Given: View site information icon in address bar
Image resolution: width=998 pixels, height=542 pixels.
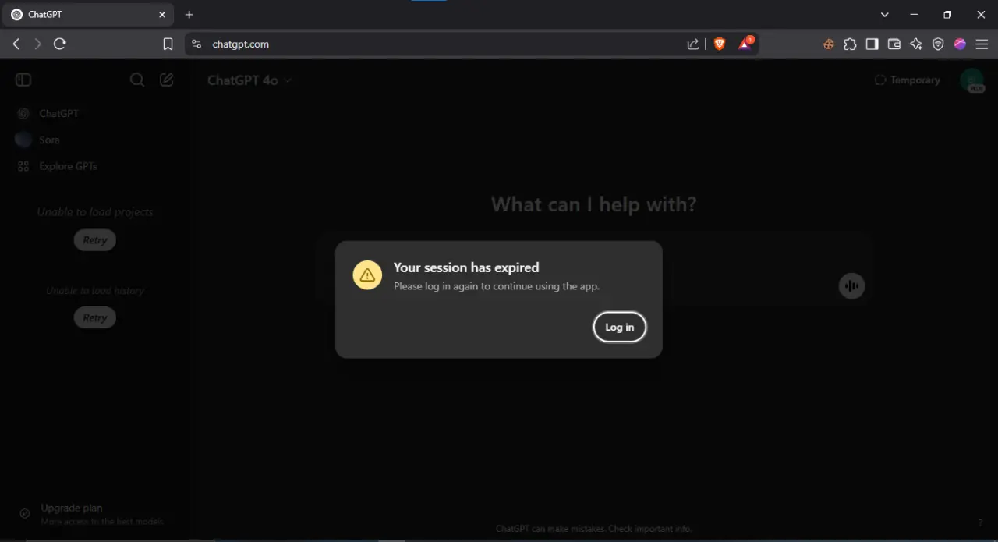Looking at the screenshot, I should 196,44.
